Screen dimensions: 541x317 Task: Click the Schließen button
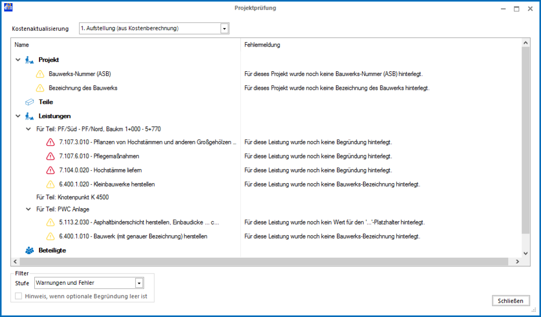pyautogui.click(x=510, y=301)
